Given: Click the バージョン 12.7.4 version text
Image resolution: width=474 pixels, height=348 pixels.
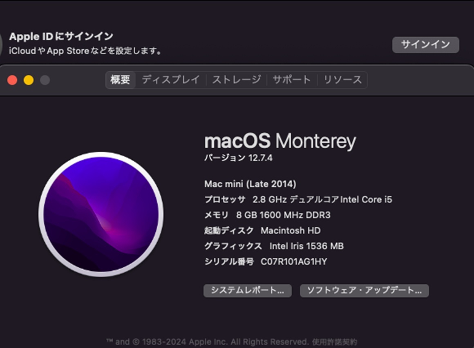Looking at the screenshot, I should 238,158.
